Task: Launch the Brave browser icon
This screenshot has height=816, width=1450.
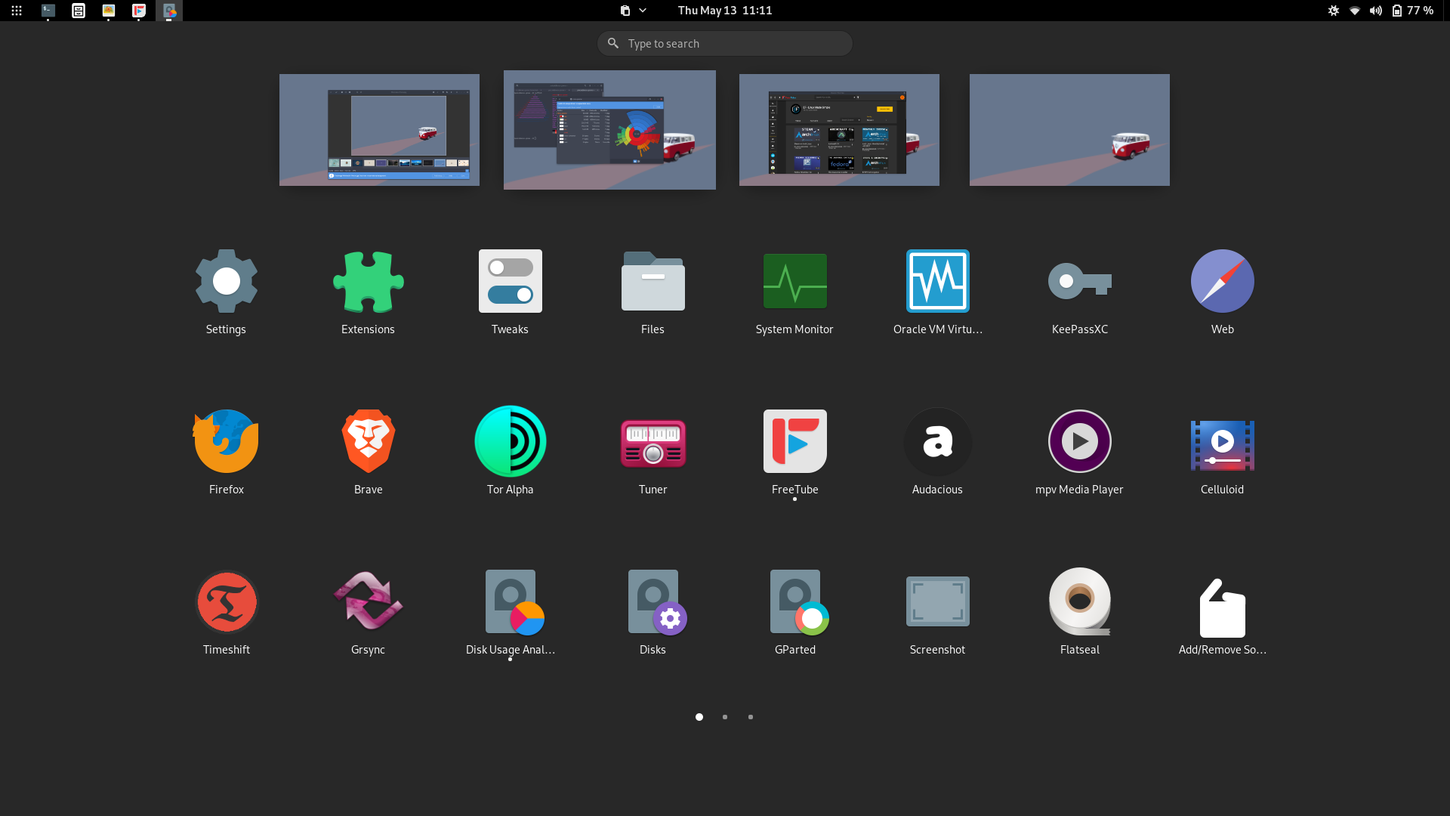Action: tap(368, 441)
